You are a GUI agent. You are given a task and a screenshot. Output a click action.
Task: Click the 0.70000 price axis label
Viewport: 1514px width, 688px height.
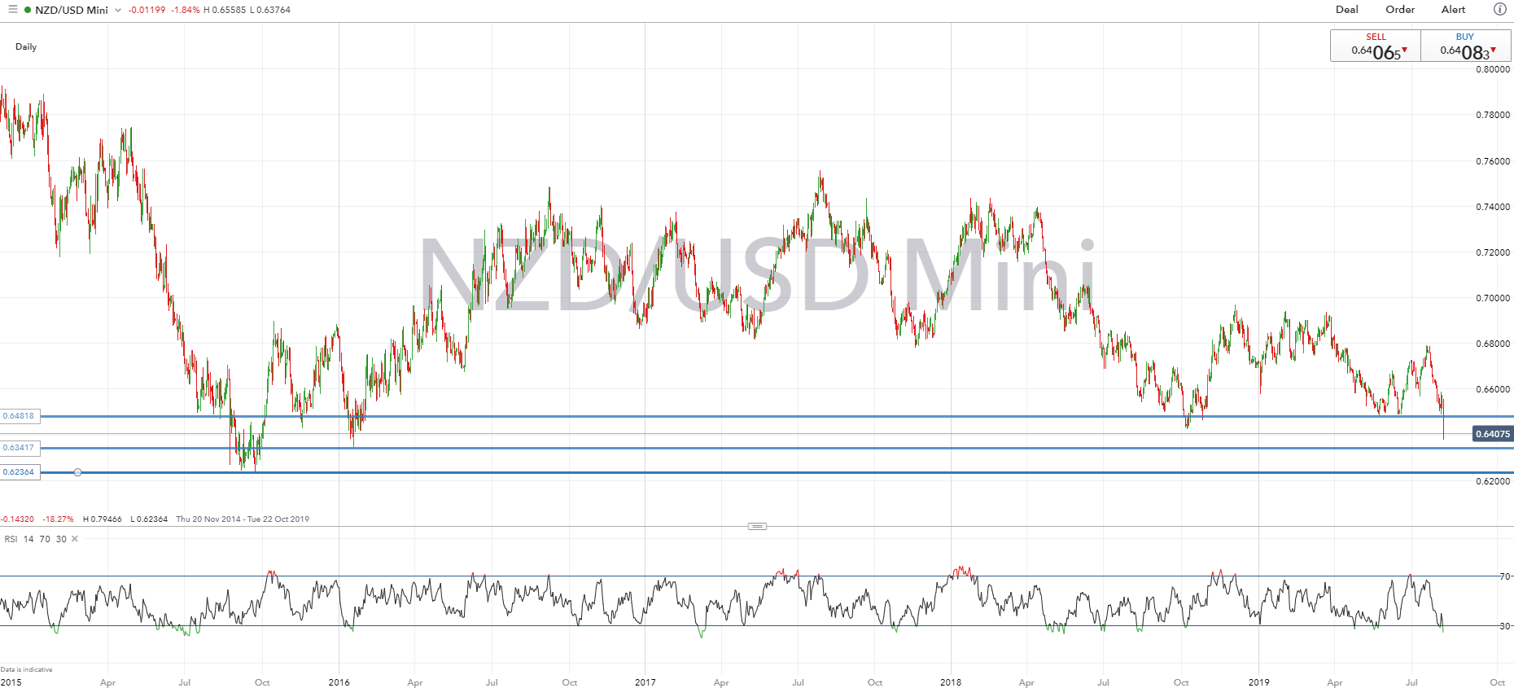1493,298
